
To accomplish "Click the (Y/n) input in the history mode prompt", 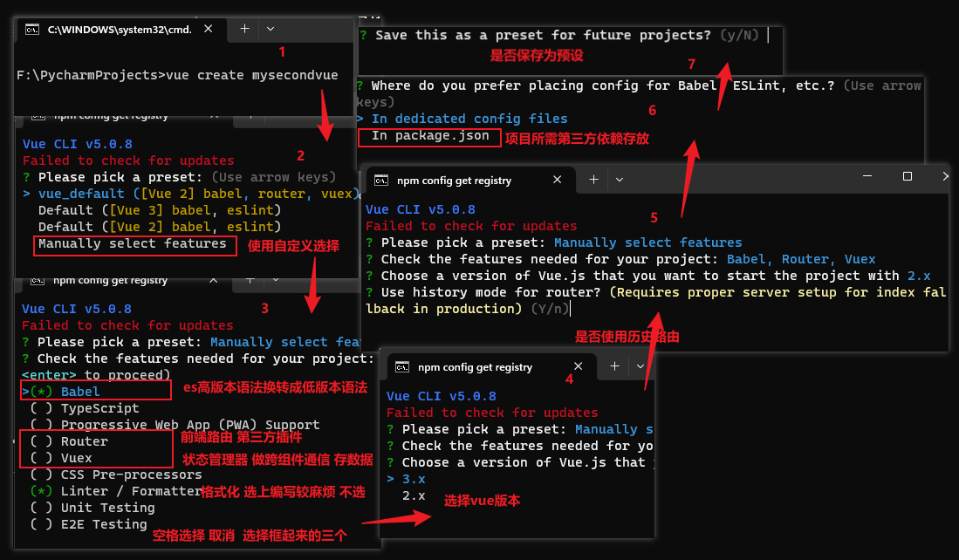I will (x=550, y=309).
